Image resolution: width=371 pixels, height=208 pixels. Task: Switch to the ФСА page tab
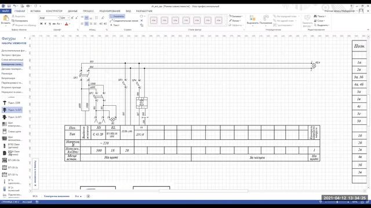click(x=35, y=196)
